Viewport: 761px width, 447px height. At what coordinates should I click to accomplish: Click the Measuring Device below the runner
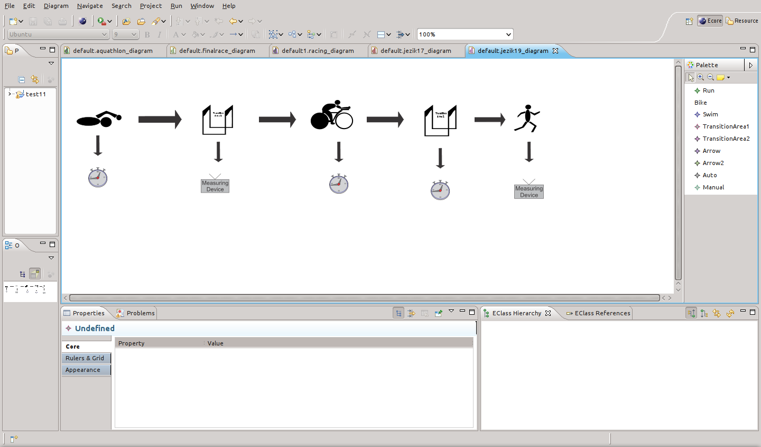[x=529, y=189]
